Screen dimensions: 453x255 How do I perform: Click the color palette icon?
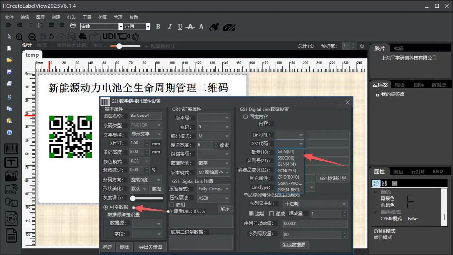tap(229, 27)
